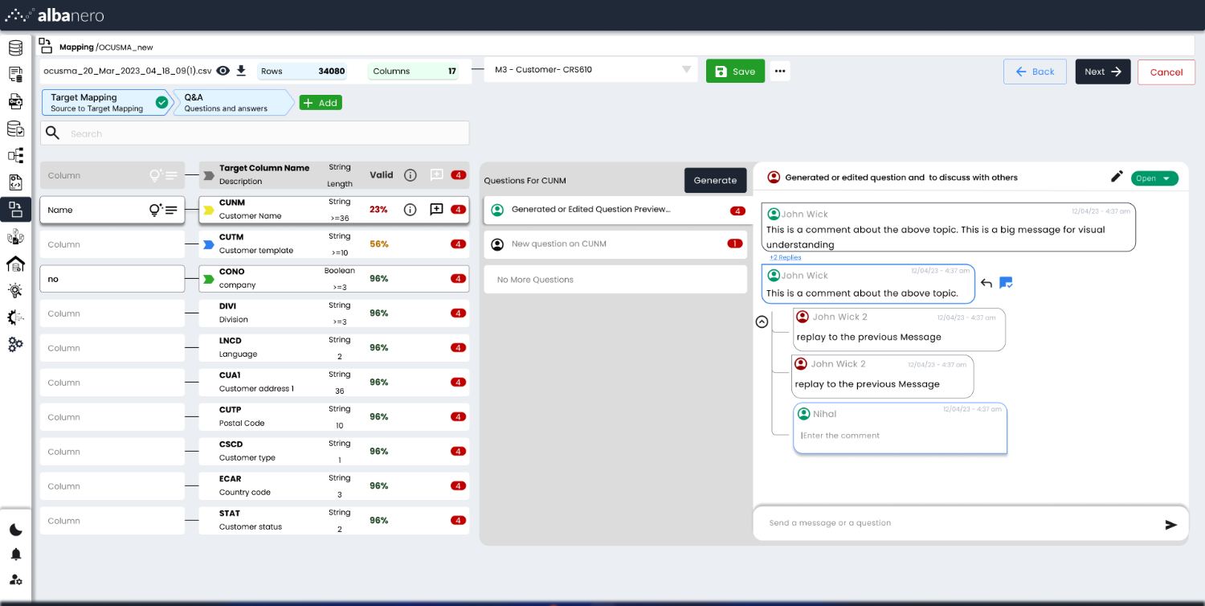Generate questions for CUNM
Viewport: 1205px width, 606px height.
click(715, 180)
